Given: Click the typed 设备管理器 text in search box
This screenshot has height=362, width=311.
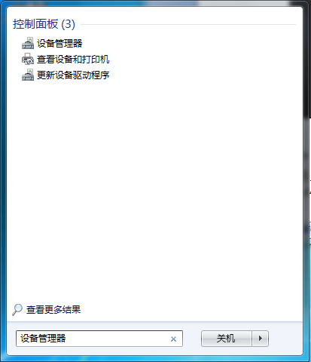Looking at the screenshot, I should (x=43, y=339).
